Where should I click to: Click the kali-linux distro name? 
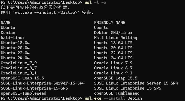pyautogui.click(x=13, y=38)
